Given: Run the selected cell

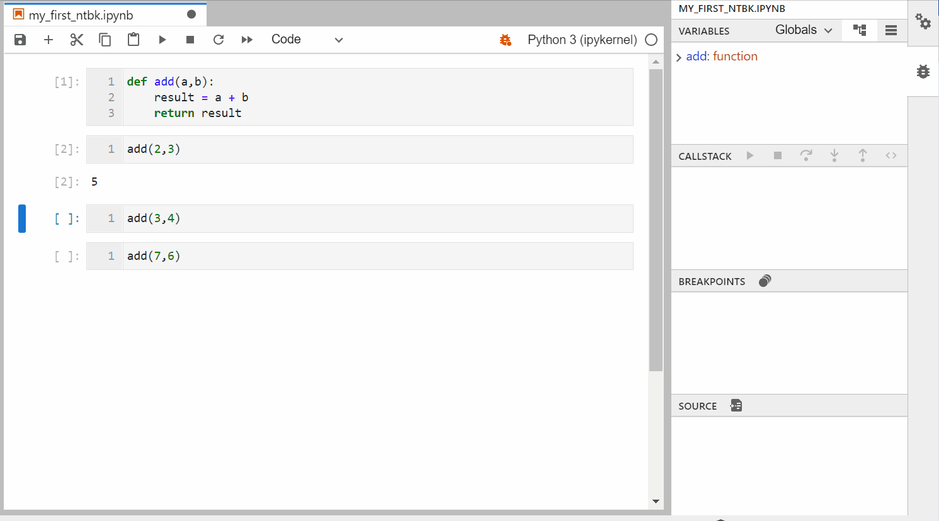Looking at the screenshot, I should point(162,39).
